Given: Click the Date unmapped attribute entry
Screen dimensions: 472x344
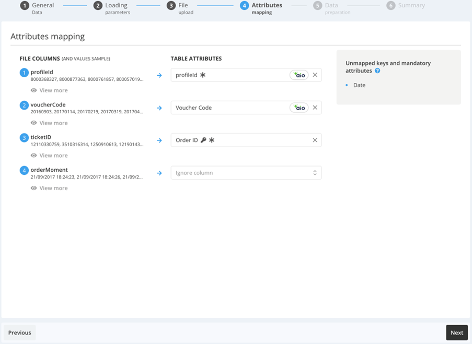Looking at the screenshot, I should point(359,85).
